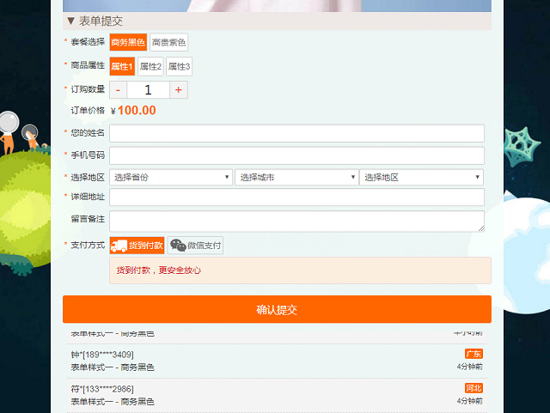Image resolution: width=550 pixels, height=413 pixels.
Task: Click the 留言备注 remarks textarea
Action: [x=296, y=222]
